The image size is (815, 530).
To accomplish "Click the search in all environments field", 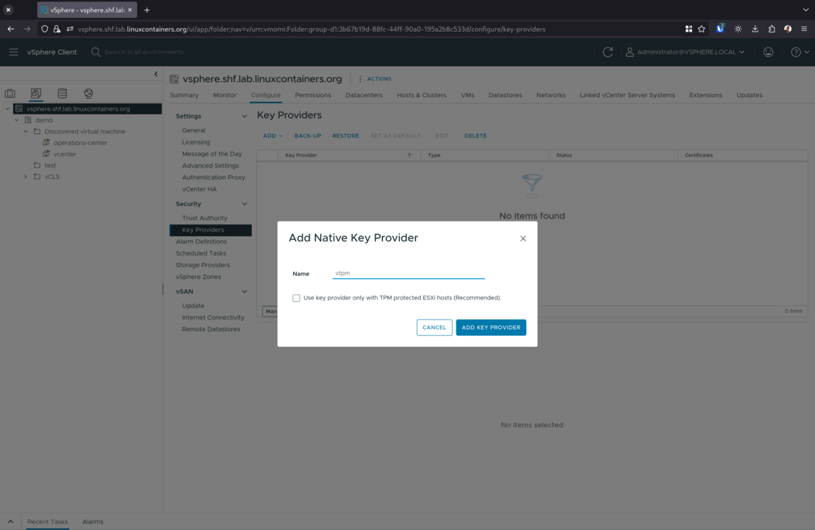I will [144, 52].
